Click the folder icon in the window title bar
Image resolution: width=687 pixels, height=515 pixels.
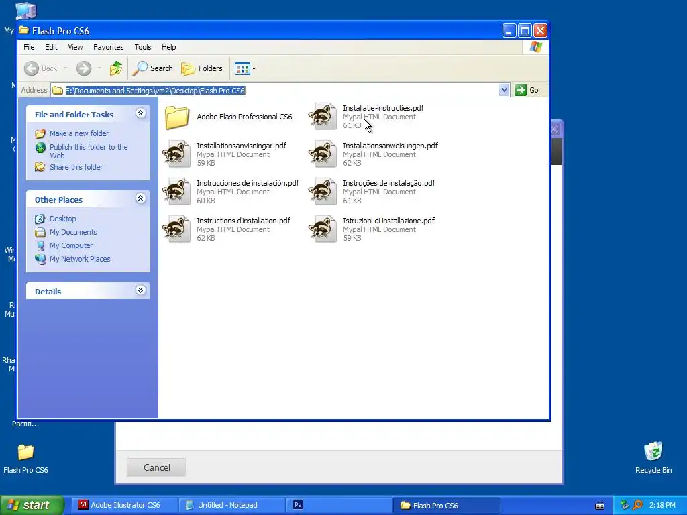click(x=24, y=31)
